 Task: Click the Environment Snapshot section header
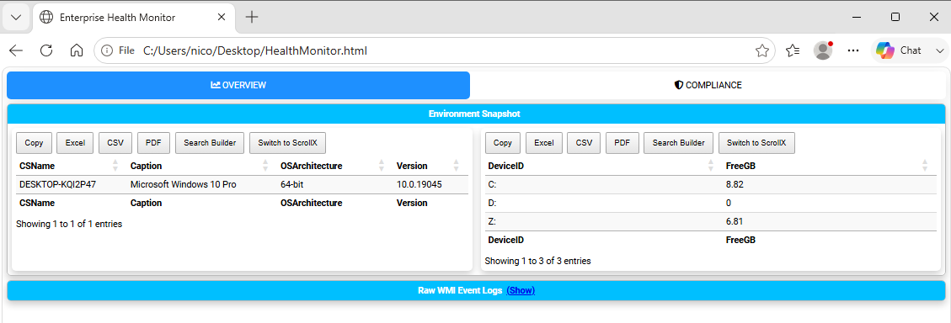click(x=476, y=114)
